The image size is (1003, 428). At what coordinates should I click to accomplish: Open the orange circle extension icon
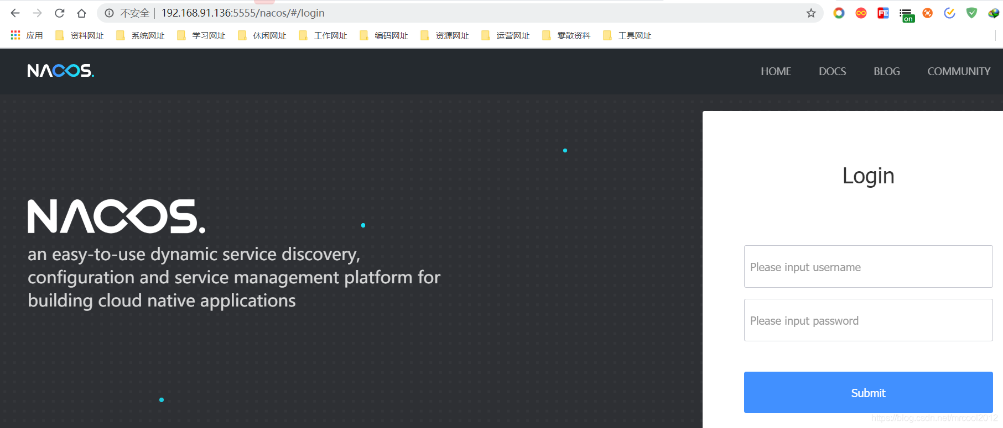point(928,13)
